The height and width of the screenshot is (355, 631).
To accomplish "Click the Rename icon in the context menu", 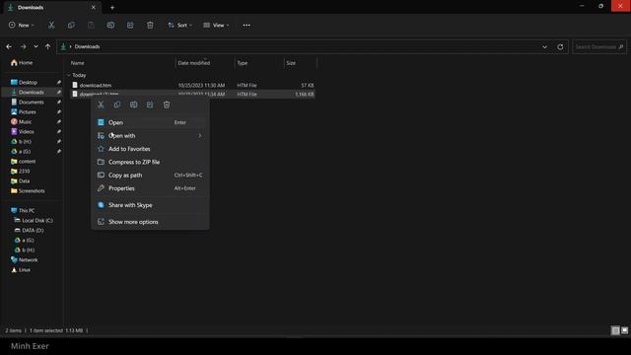I will point(134,105).
